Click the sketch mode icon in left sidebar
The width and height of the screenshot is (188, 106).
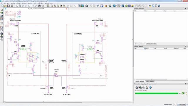pyautogui.click(x=2, y=10)
